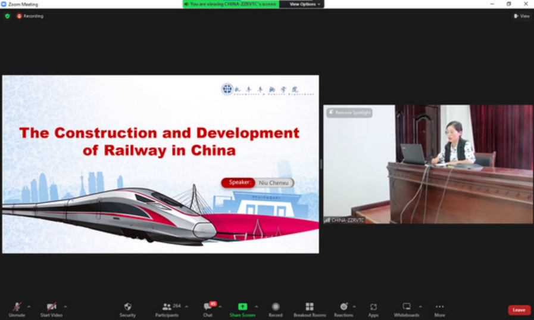
Task: Expand audio options arrow next to Unmute
Action: [x=29, y=307]
